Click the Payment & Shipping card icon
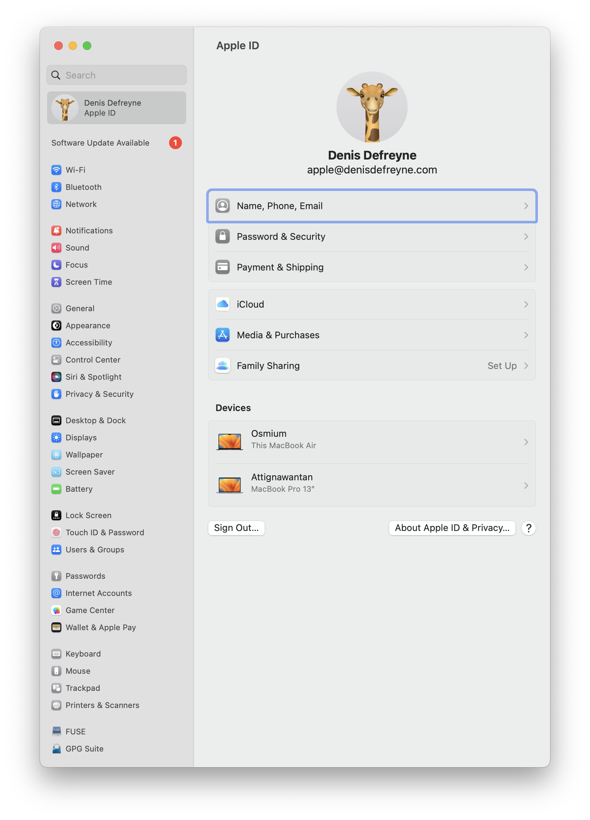 pyautogui.click(x=223, y=268)
